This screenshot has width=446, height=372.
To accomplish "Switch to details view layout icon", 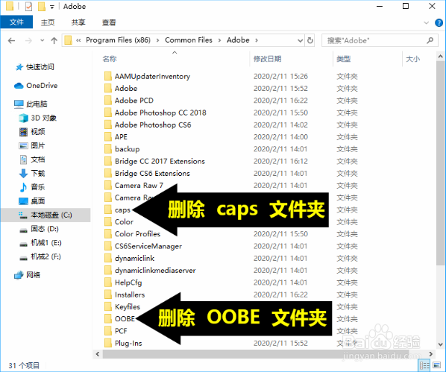I will pyautogui.click(x=424, y=365).
